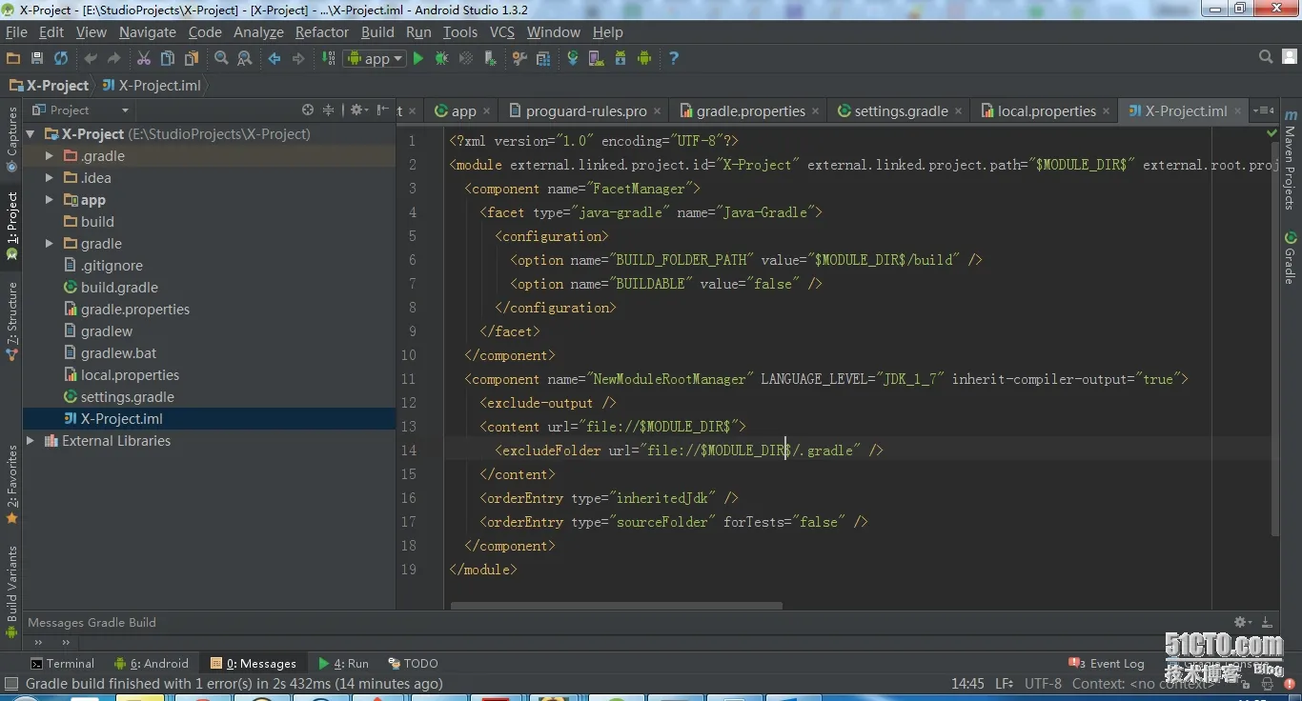
Task: Expand the .gradle folder
Action: coord(50,156)
